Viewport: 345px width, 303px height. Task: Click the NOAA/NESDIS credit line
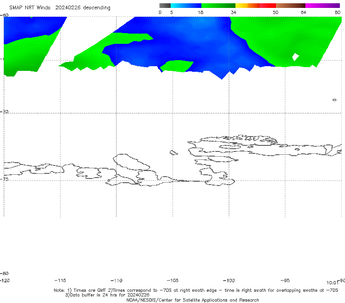(x=193, y=300)
